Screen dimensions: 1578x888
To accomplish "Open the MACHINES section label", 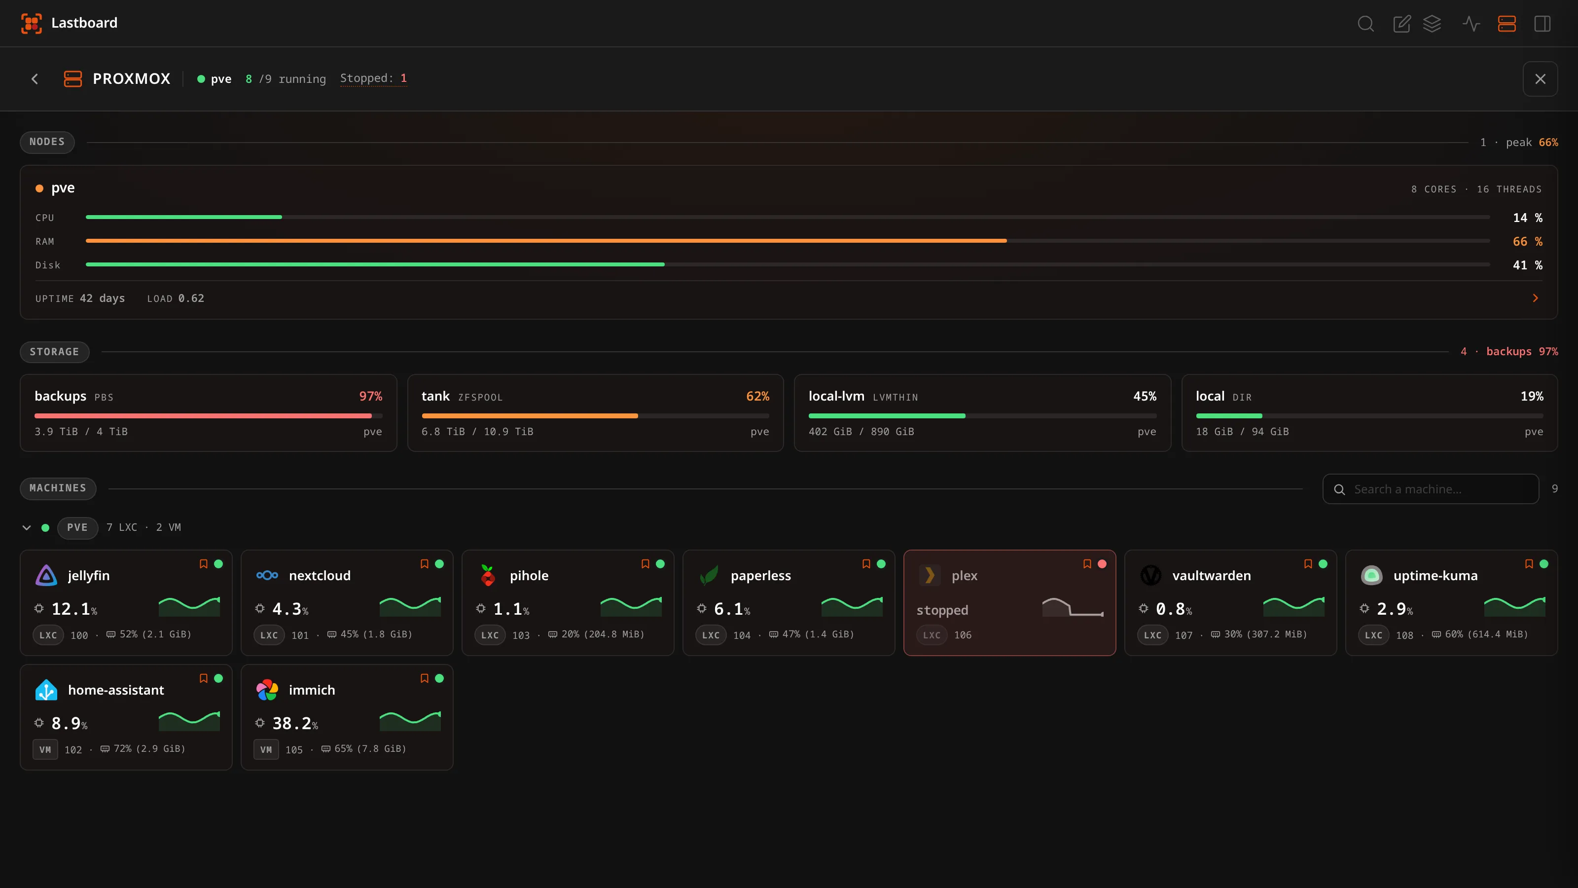I will point(58,488).
